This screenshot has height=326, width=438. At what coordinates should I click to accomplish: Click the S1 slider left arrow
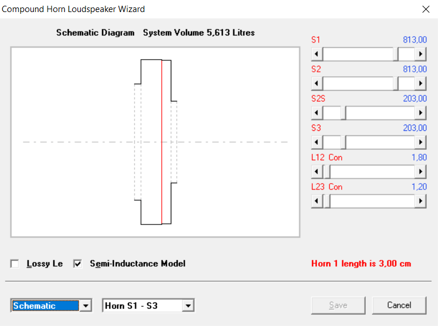point(317,54)
